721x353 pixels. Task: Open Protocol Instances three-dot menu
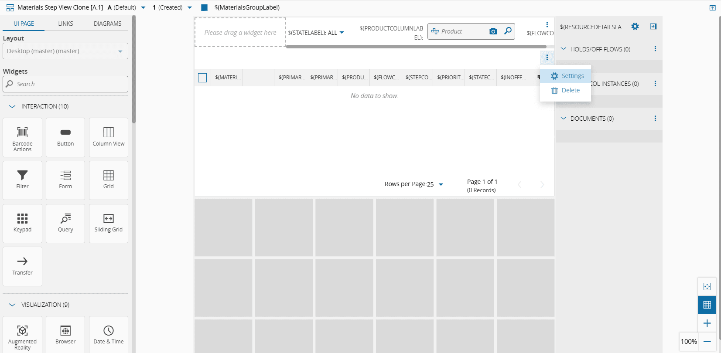655,83
